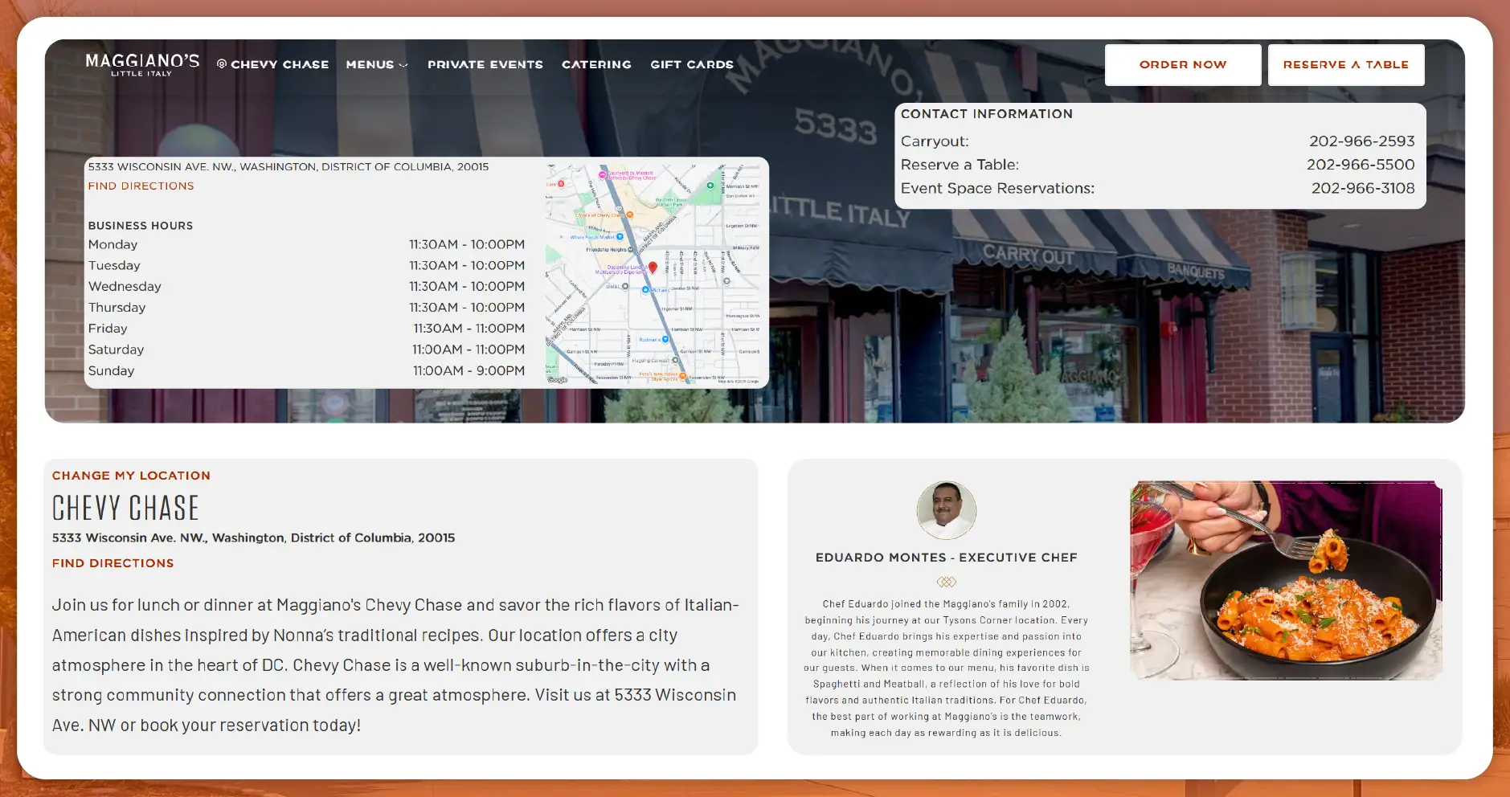
Task: Click the Change My Location link
Action: pos(131,476)
